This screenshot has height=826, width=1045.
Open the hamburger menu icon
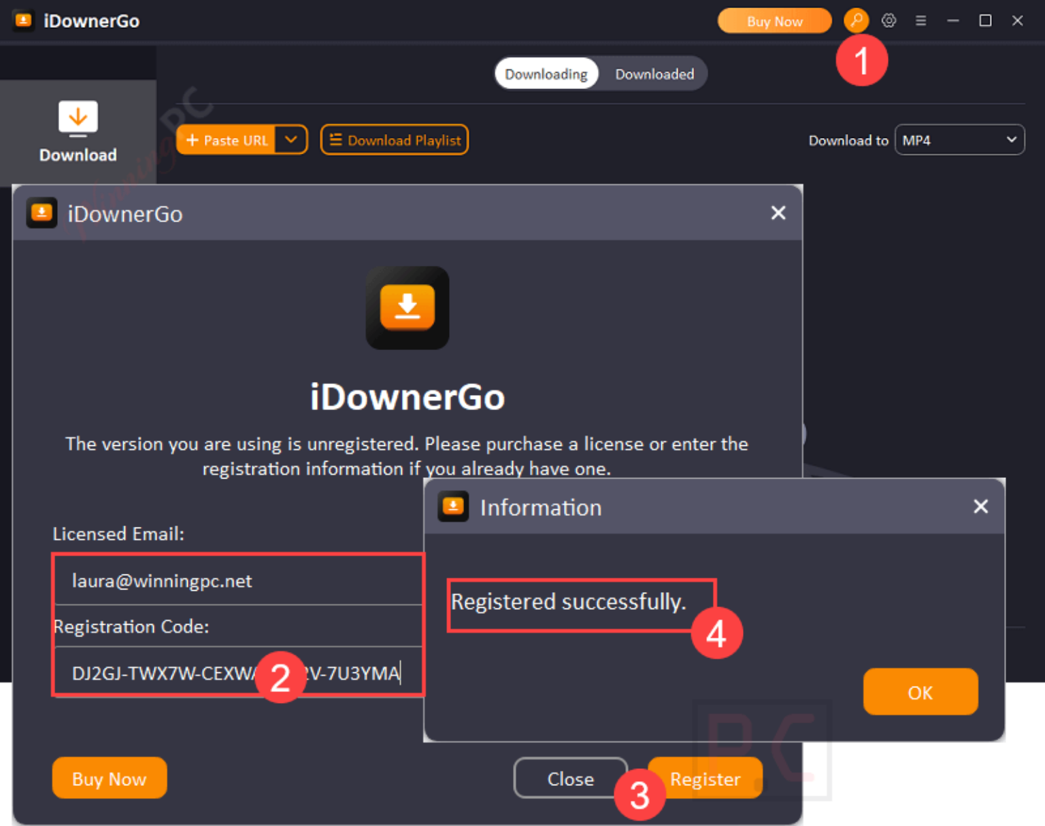pos(921,20)
